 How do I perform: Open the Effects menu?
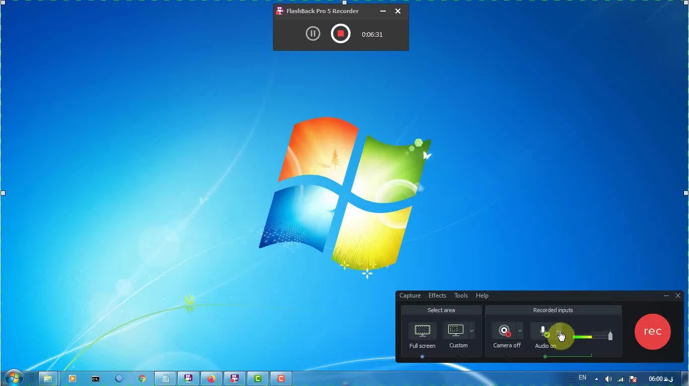(437, 296)
